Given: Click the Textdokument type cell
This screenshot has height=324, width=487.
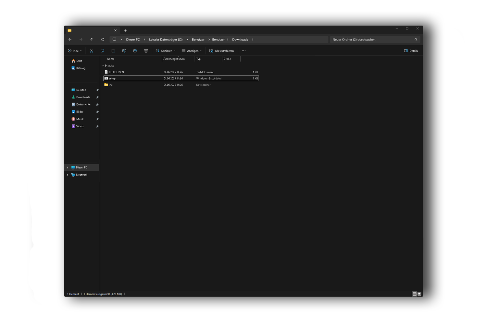Looking at the screenshot, I should pos(205,72).
